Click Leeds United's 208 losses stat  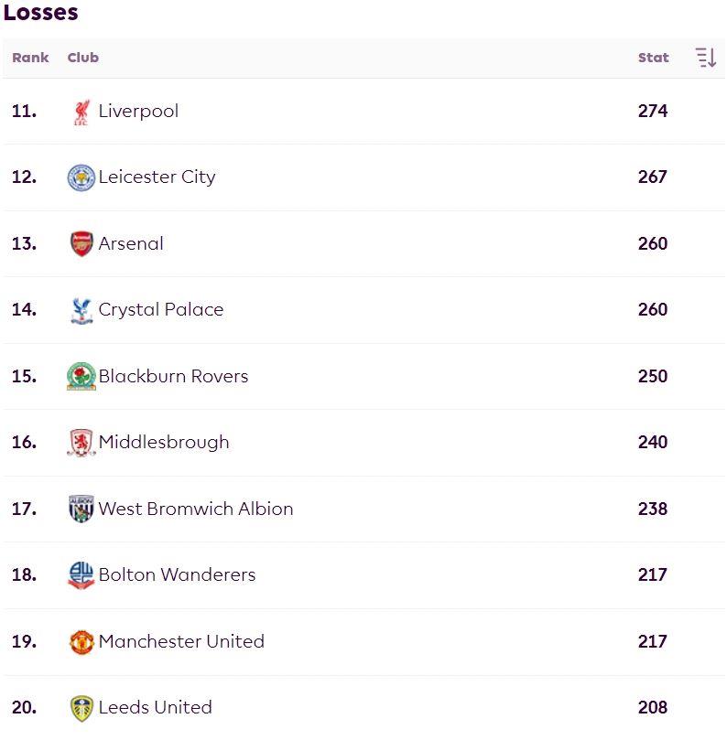click(x=652, y=707)
